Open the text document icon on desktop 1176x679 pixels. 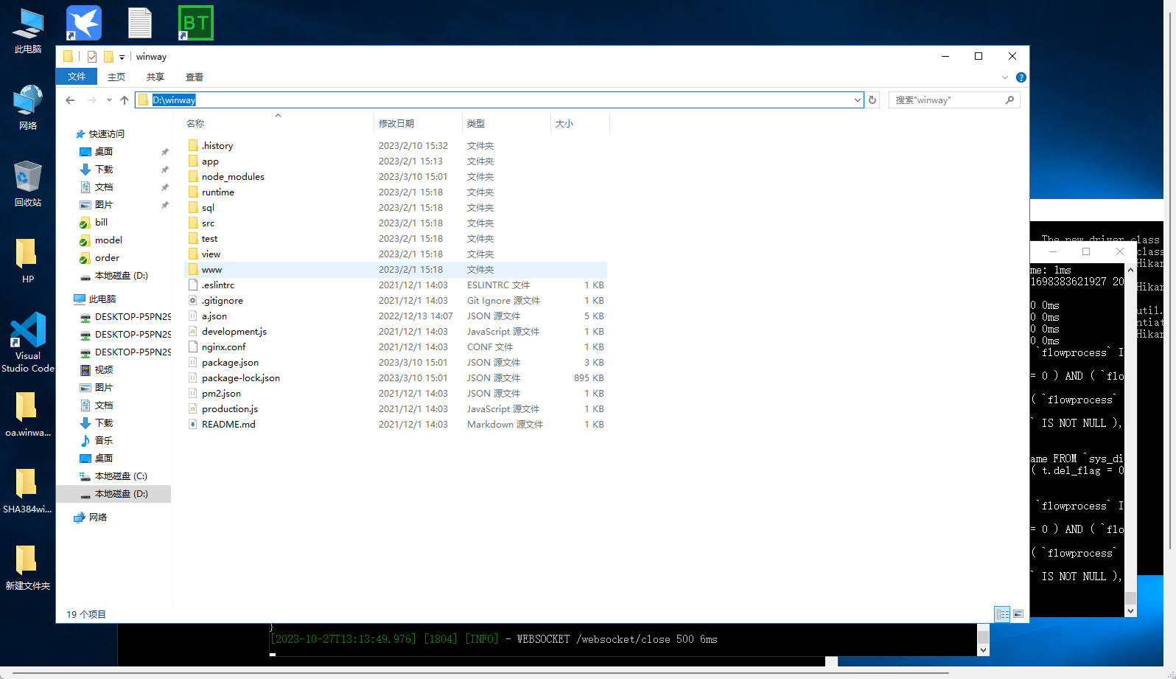[140, 23]
